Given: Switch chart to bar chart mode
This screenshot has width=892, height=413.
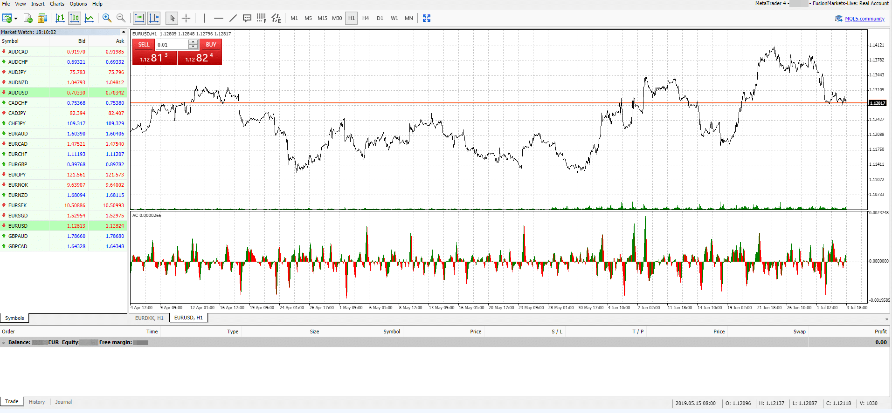Looking at the screenshot, I should (60, 18).
